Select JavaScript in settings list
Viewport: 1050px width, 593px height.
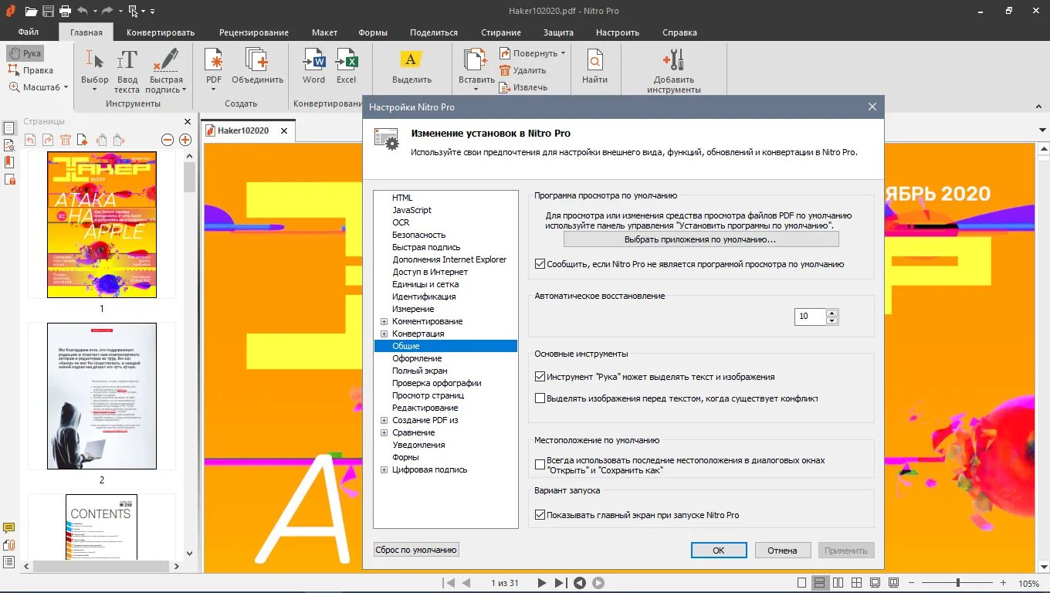click(x=412, y=210)
